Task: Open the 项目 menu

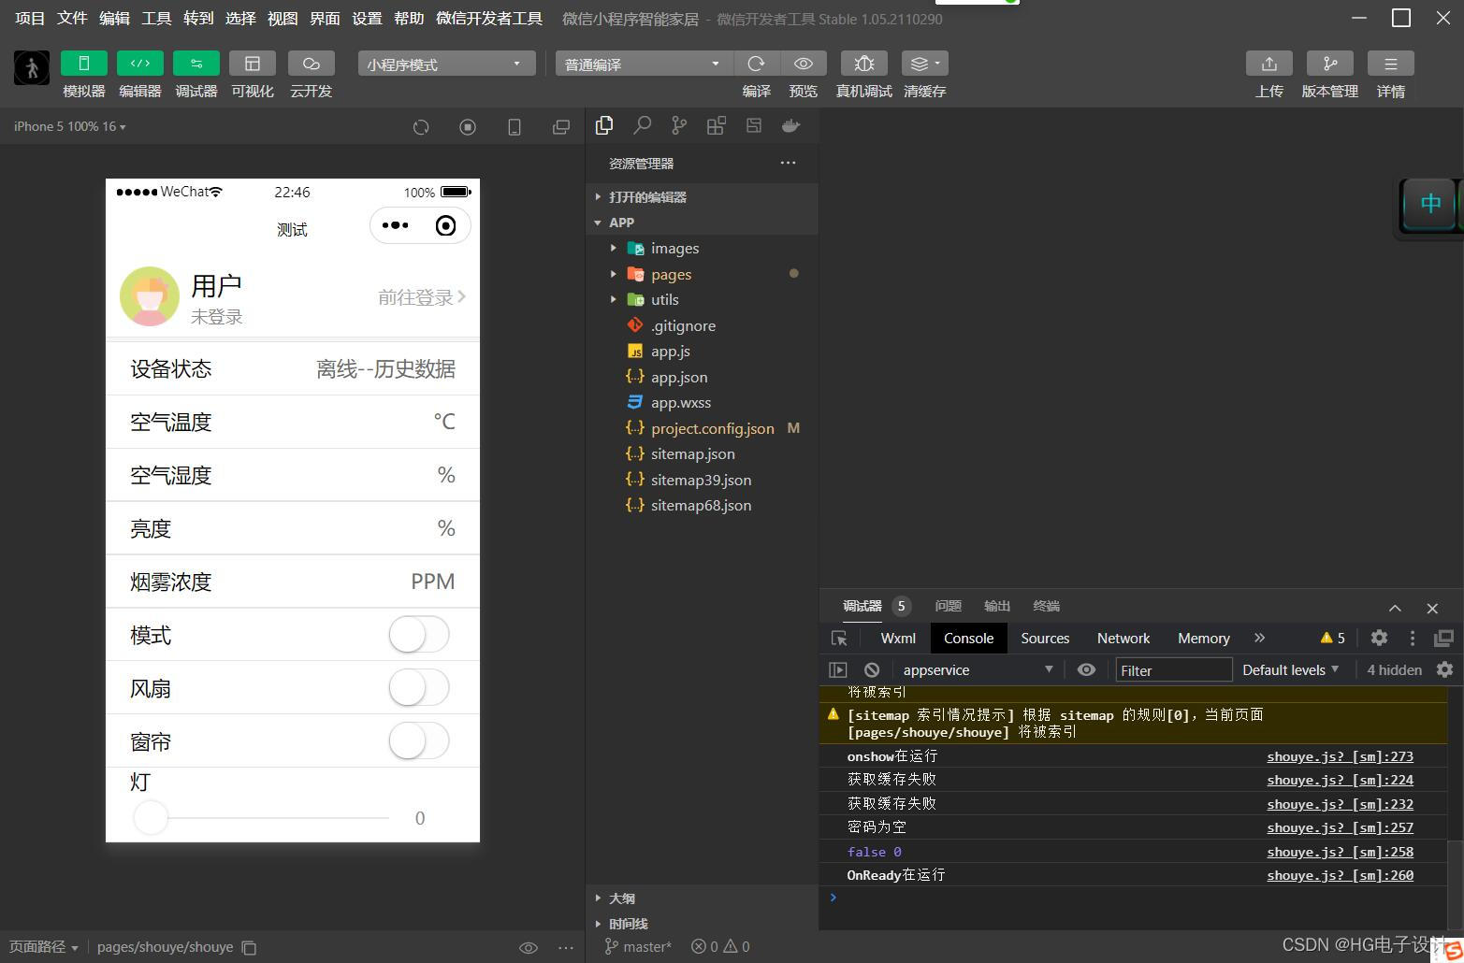Action: (x=30, y=18)
